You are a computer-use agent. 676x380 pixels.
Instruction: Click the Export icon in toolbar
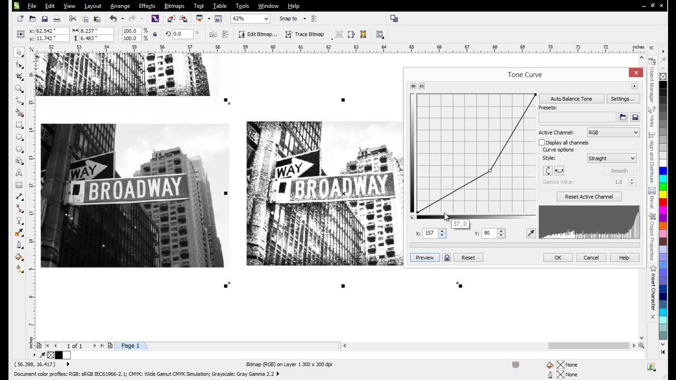pyautogui.click(x=183, y=18)
